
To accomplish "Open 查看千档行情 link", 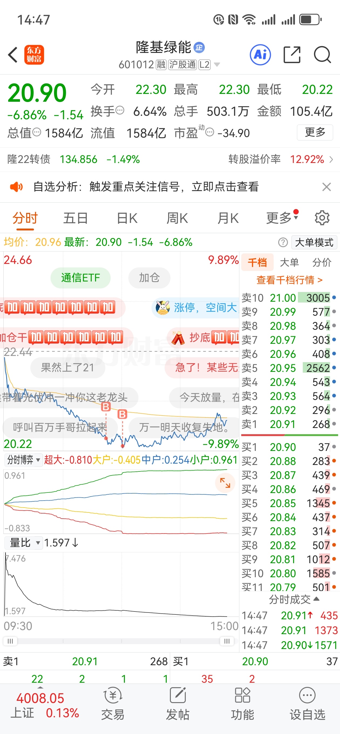I will coord(290,280).
